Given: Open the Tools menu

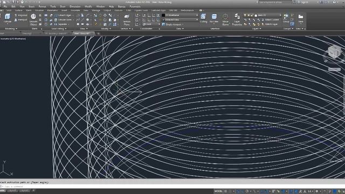Looking at the screenshot, I should click(x=53, y=6).
